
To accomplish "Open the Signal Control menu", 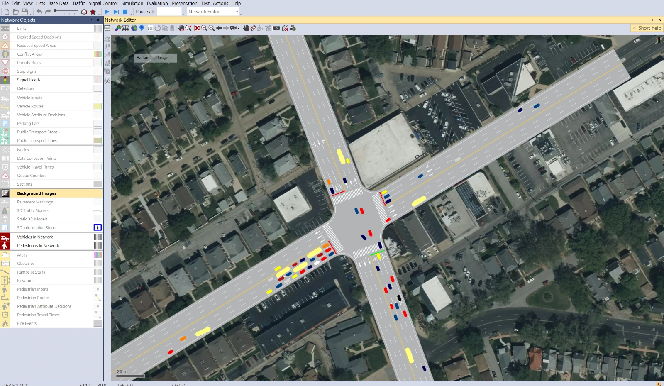I will pyautogui.click(x=103, y=3).
